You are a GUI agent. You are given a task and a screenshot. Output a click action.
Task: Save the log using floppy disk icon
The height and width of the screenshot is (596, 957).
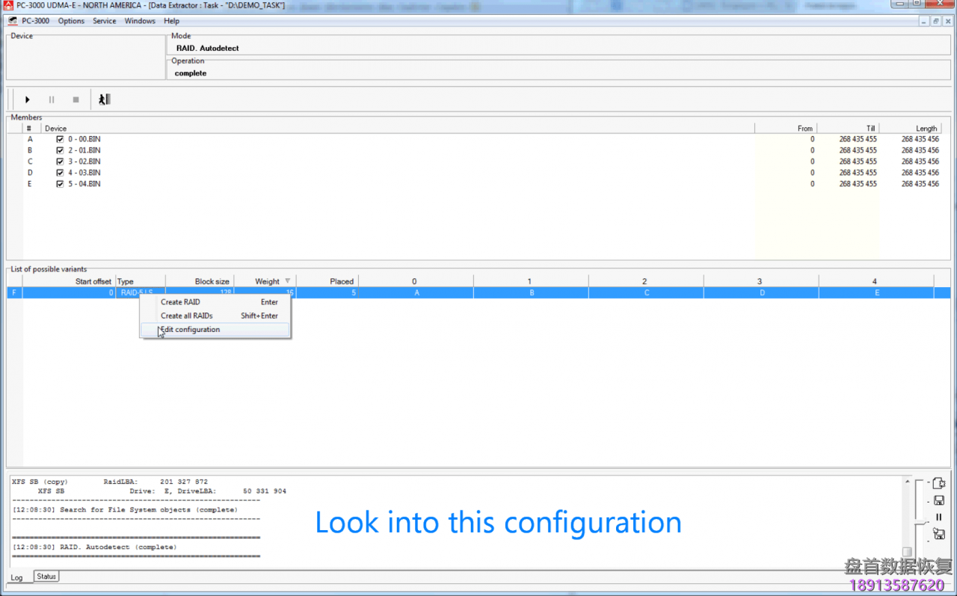point(938,500)
